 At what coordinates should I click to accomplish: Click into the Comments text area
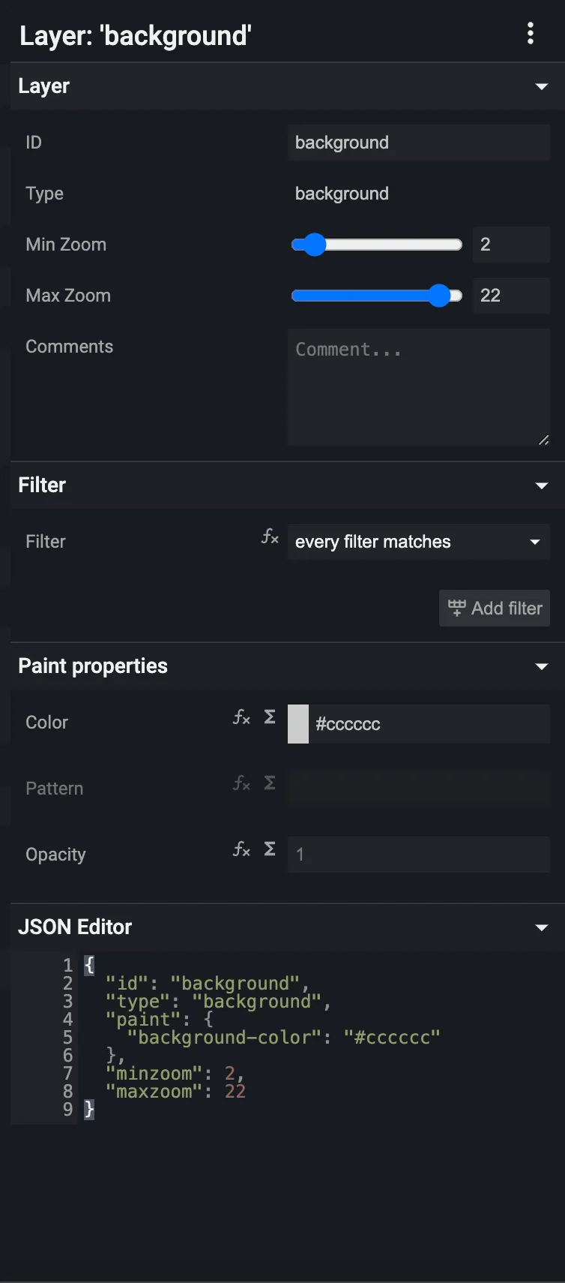pos(418,387)
